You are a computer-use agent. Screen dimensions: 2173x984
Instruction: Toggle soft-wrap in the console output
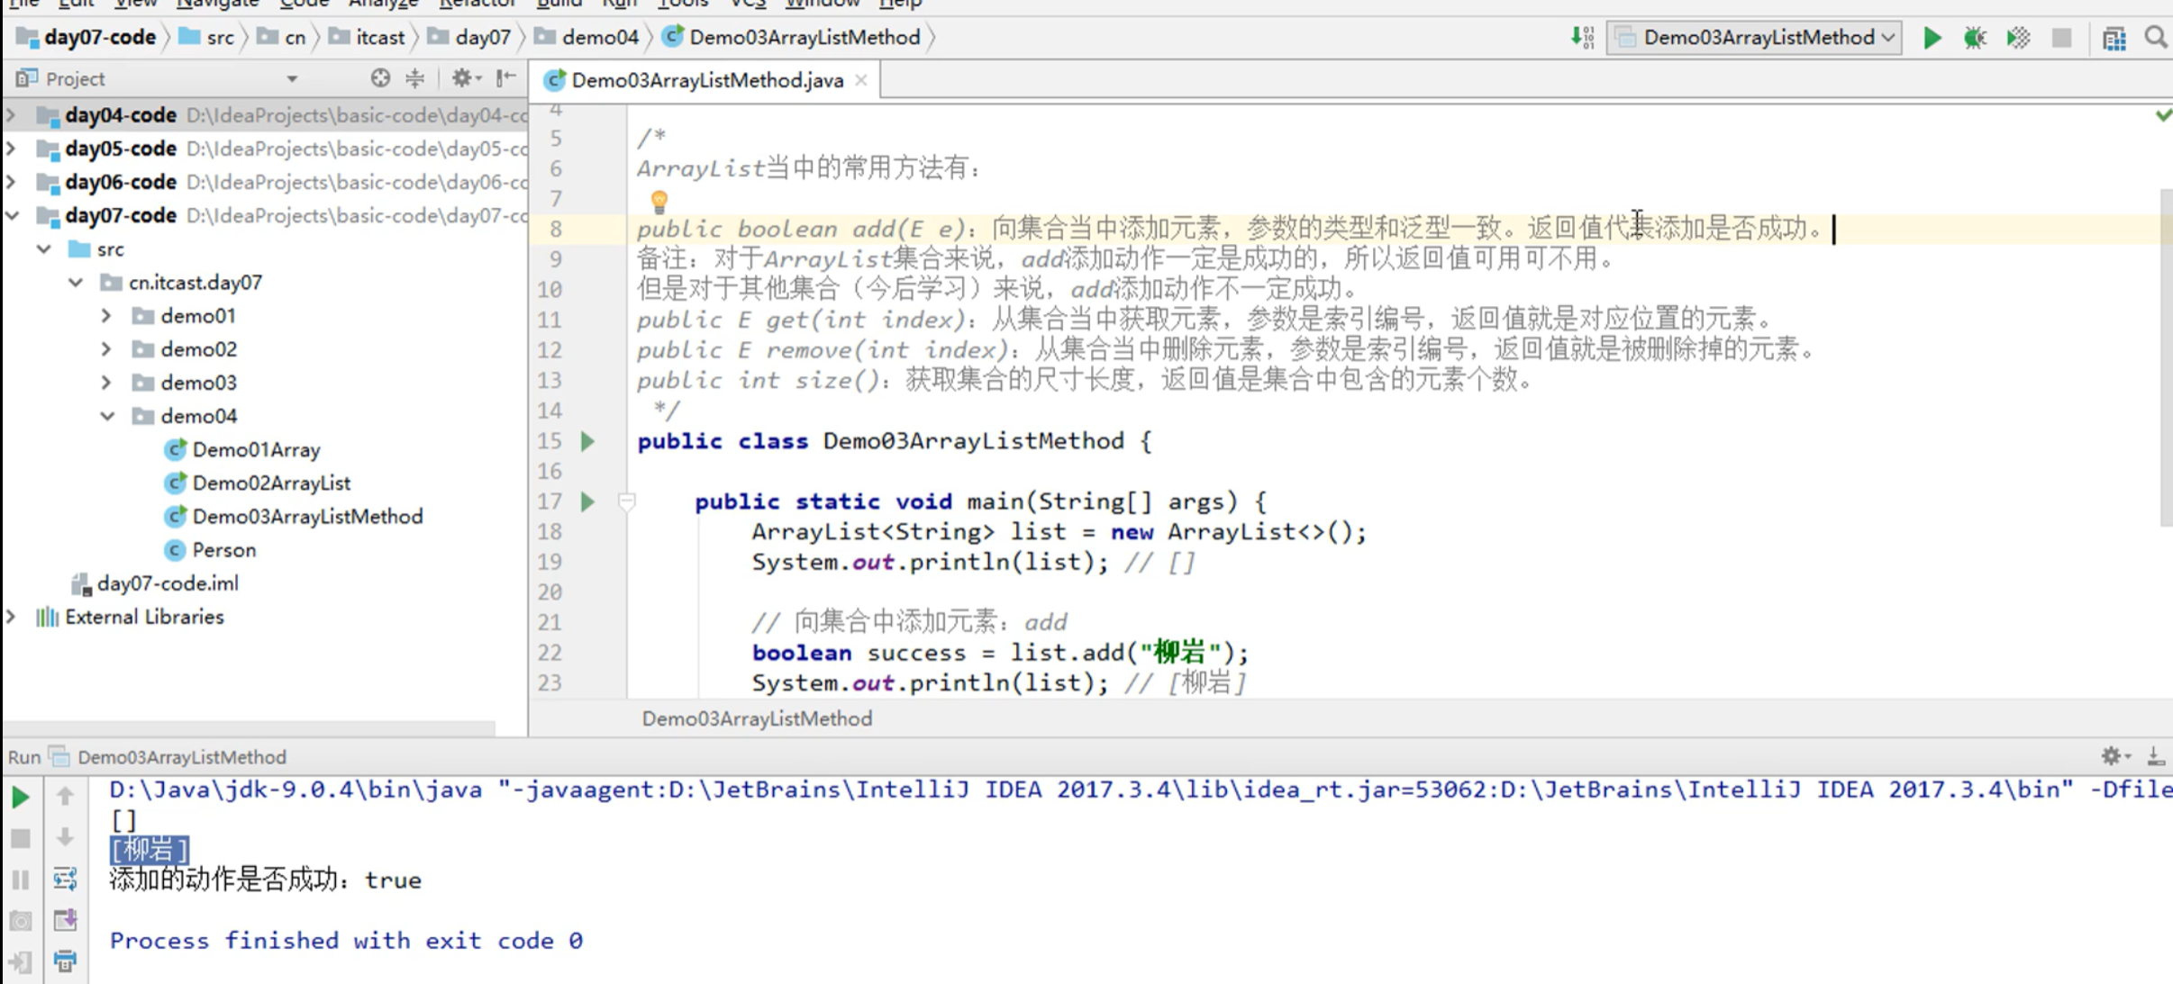pos(65,879)
